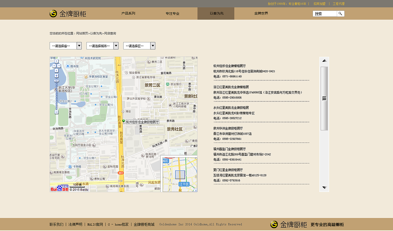Collapse the overview minimap corner arrow
The height and width of the screenshot is (231, 393).
tap(195, 190)
